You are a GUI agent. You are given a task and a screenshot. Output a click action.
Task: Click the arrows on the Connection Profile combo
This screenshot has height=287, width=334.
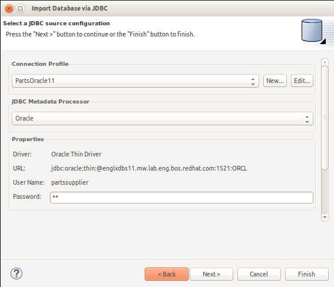click(253, 81)
